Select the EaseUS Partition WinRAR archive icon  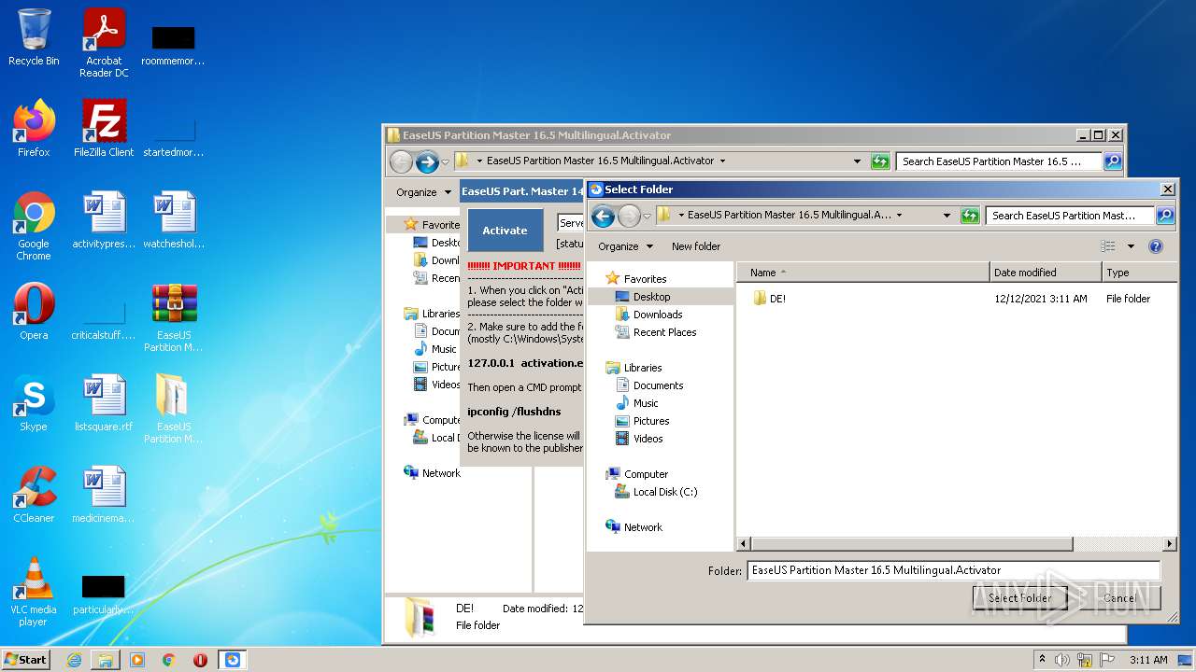(174, 317)
